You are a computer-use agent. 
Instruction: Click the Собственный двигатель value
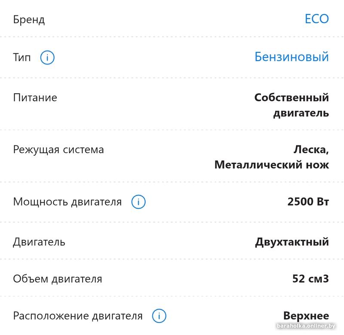[292, 105]
